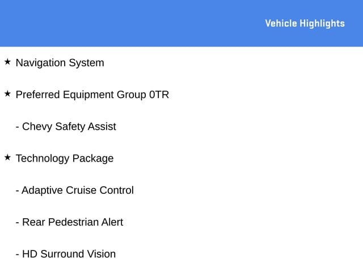Click the Adaptive Cruise Control entry

pos(78,190)
